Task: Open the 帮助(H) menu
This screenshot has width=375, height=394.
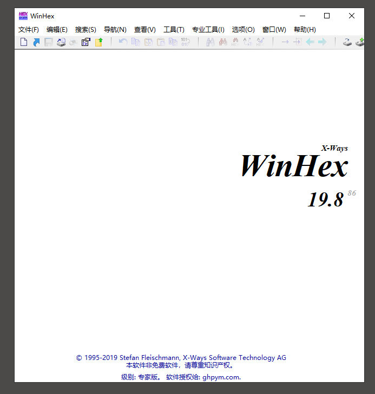Action: (x=305, y=30)
